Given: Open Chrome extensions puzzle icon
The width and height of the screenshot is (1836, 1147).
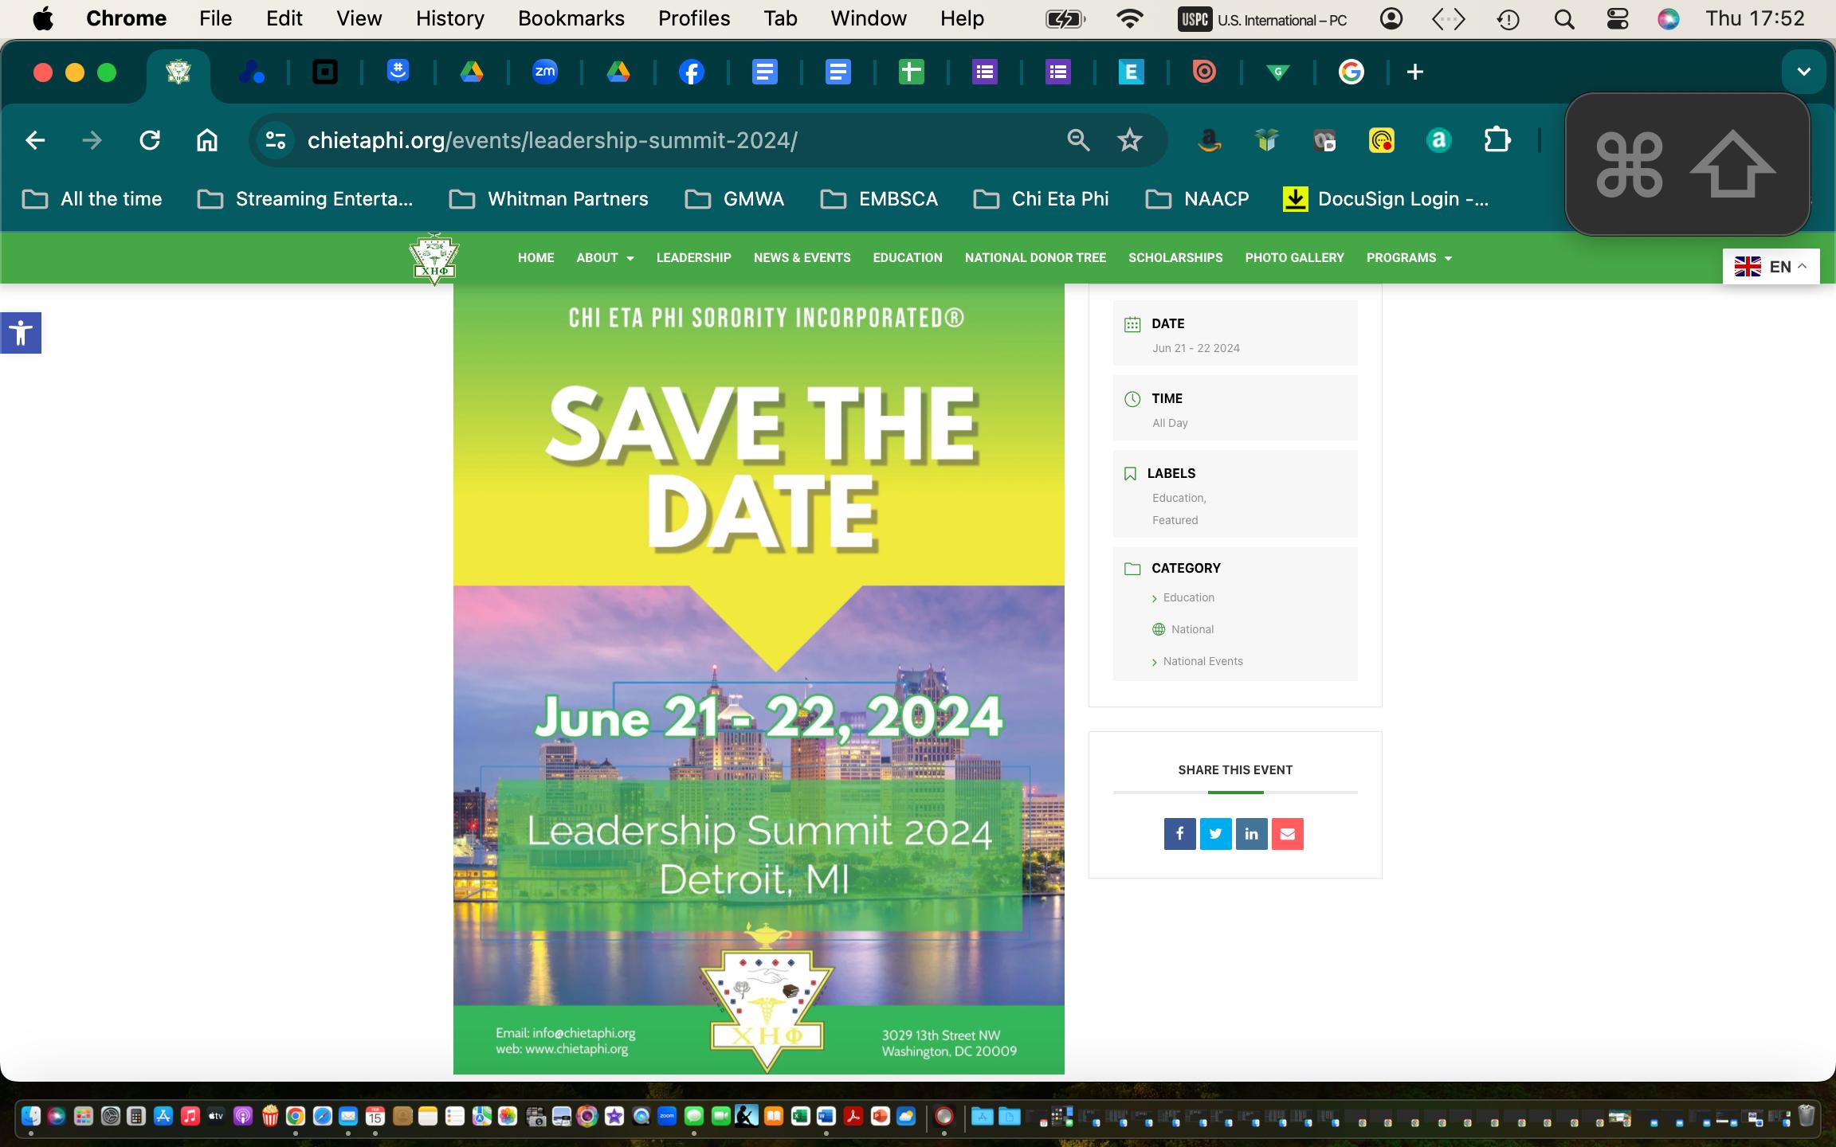Looking at the screenshot, I should 1497,140.
